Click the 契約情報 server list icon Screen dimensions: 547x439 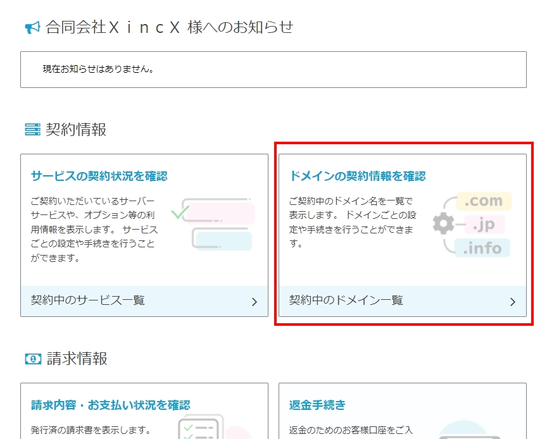point(32,130)
